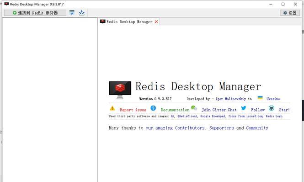Click the version 0.9.3.817 text
The width and height of the screenshot is (304, 182).
[x=155, y=99]
